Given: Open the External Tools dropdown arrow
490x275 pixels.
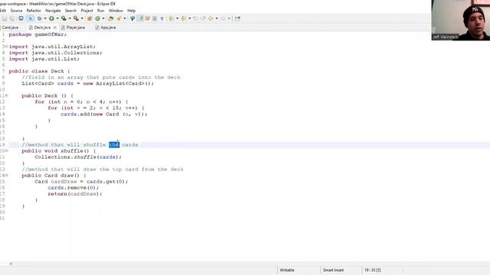Looking at the screenshot, I should [x=82, y=18].
